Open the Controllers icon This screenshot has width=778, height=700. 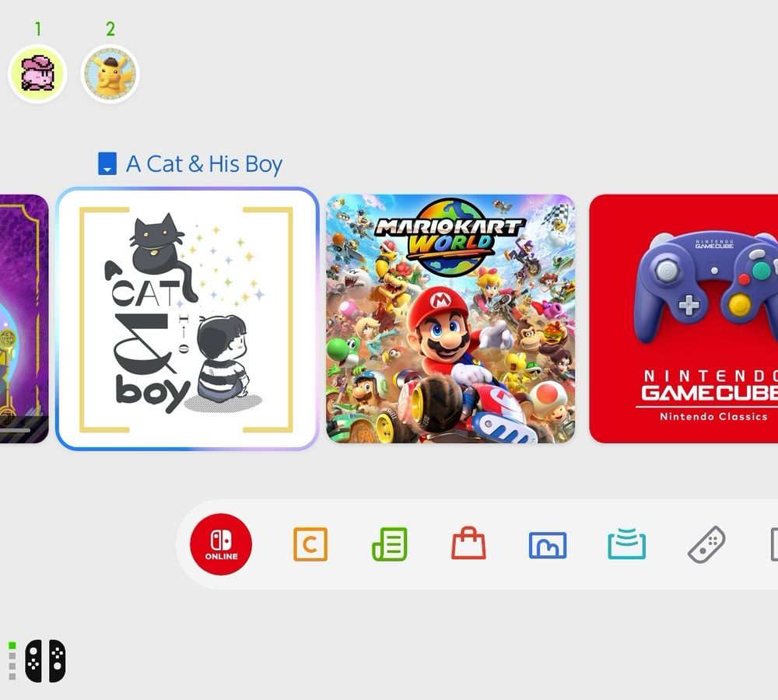(706, 544)
